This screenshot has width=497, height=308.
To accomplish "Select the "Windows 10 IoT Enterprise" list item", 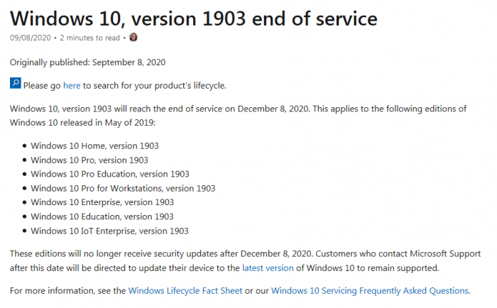I will (x=109, y=231).
